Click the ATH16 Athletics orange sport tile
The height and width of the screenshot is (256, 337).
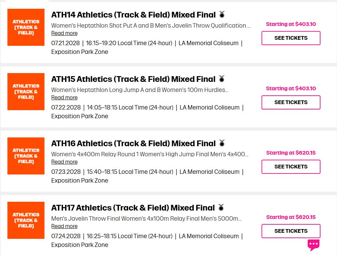click(26, 156)
